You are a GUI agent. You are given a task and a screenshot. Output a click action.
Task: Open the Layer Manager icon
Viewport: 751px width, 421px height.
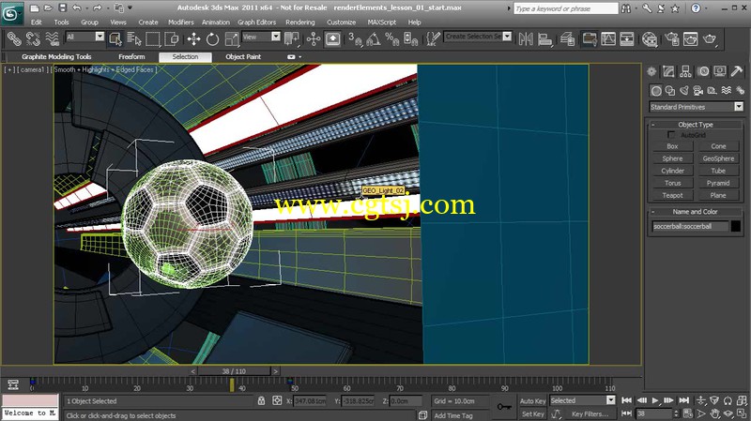[567, 38]
